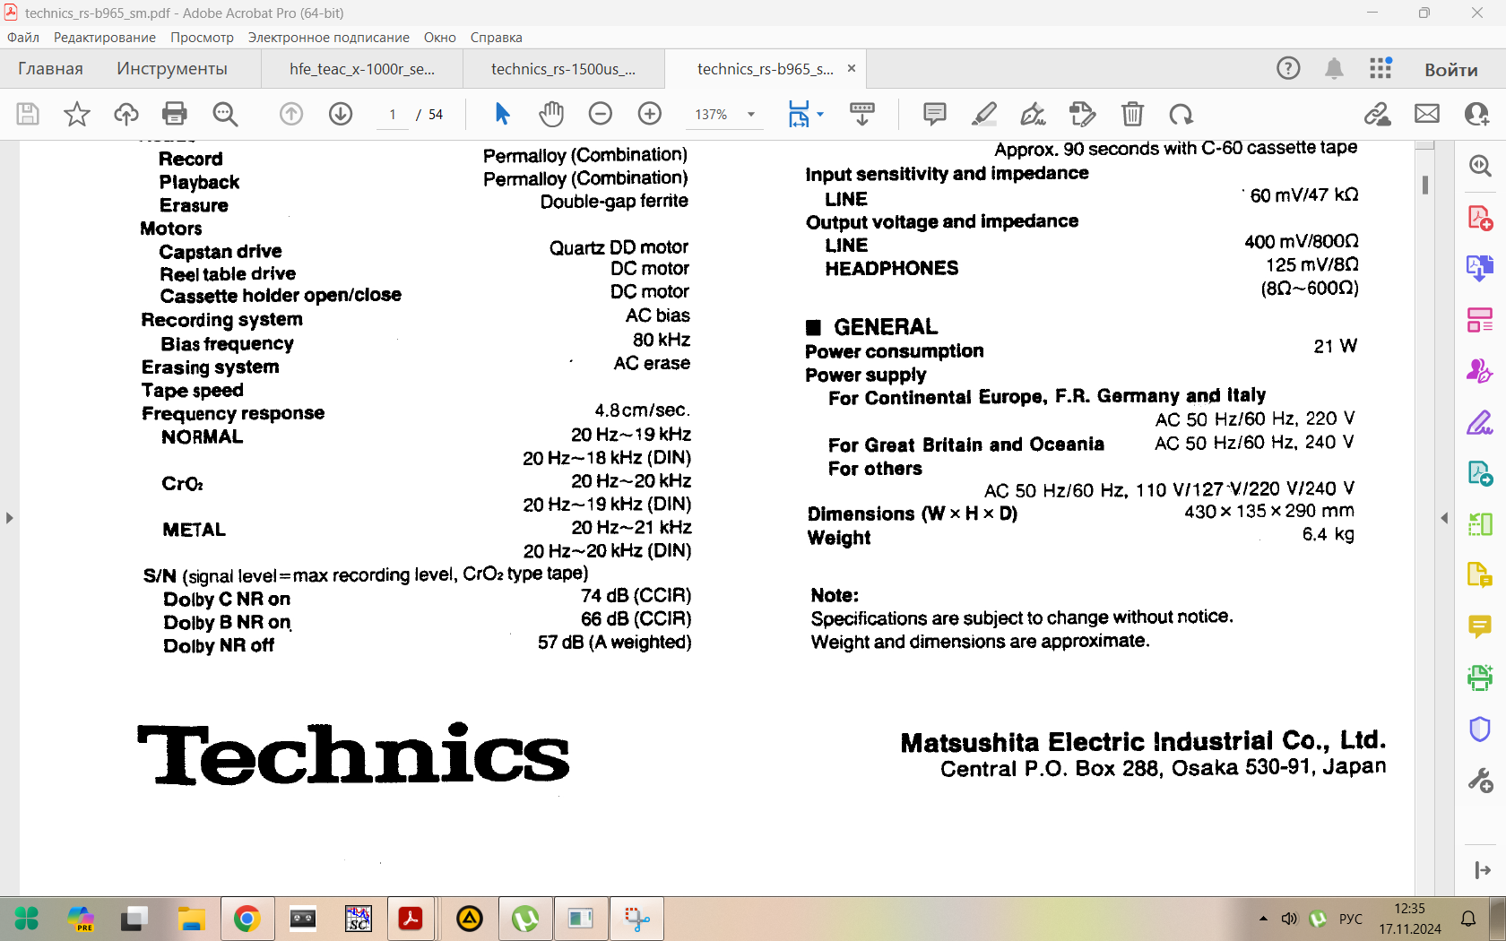Open the Окно menu

(440, 38)
